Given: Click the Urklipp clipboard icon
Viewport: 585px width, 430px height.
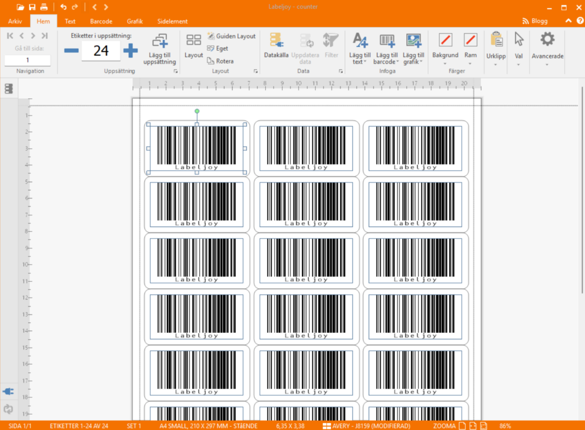Looking at the screenshot, I should pyautogui.click(x=496, y=40).
